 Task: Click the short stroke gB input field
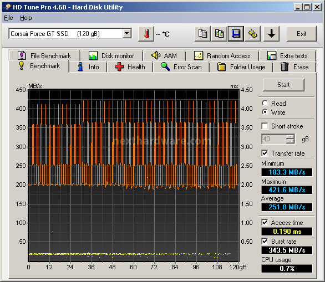pos(274,139)
